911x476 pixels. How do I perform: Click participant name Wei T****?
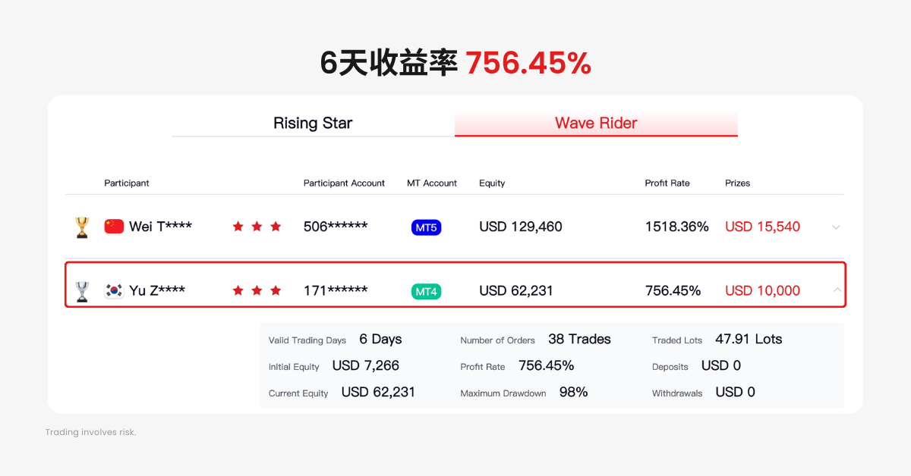[160, 227]
